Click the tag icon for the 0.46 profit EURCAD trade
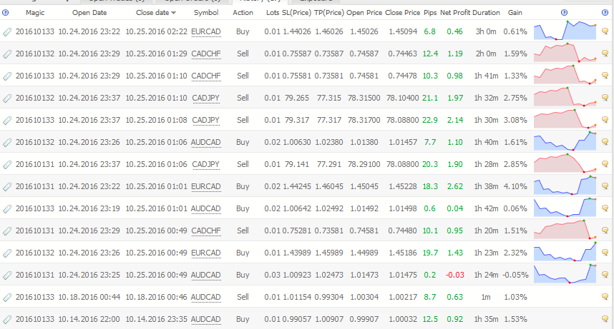 tap(7, 31)
